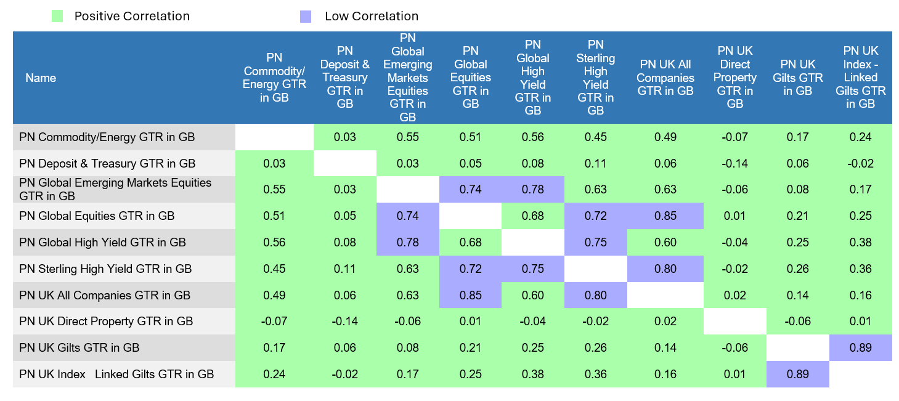Select the PN Sterling High Yield row label
The image size is (899, 401).
[x=105, y=269]
